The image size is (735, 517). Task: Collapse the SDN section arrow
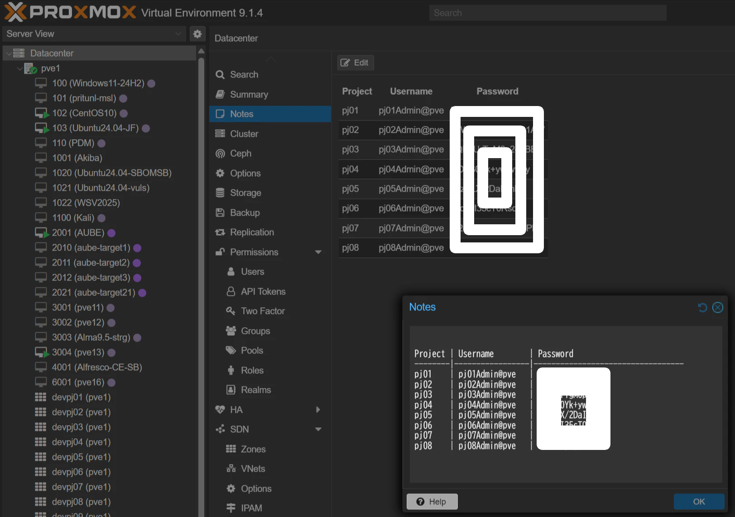pos(318,430)
